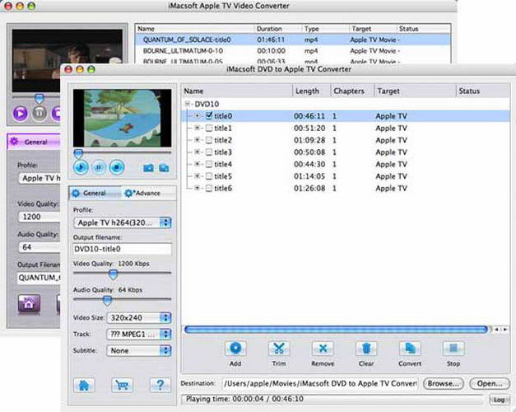Collapse the DVD10 tree node

click(188, 104)
